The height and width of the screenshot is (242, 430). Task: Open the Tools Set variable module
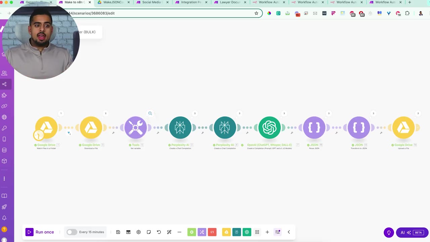point(136,127)
